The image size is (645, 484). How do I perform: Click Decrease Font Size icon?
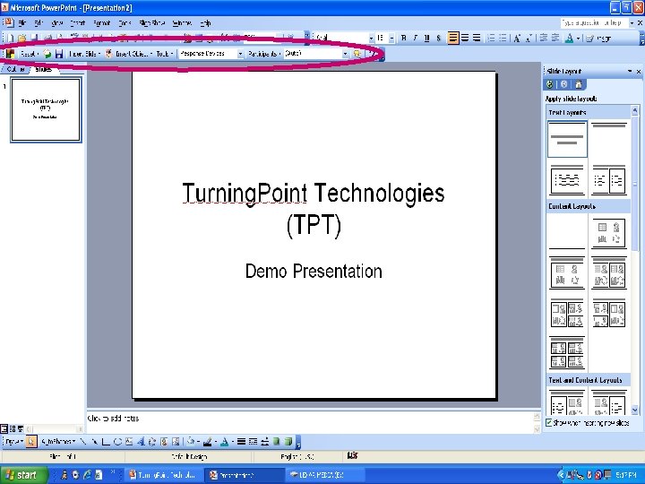pyautogui.click(x=529, y=39)
